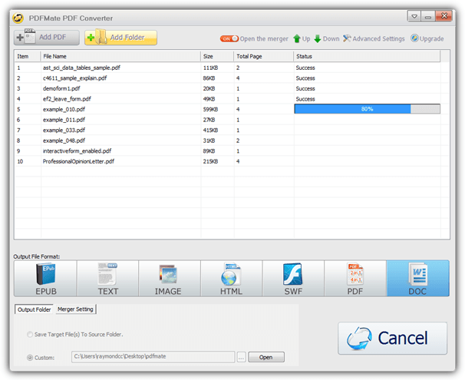Switch to the Merger Setting tab
The image size is (465, 380).
pyautogui.click(x=75, y=309)
